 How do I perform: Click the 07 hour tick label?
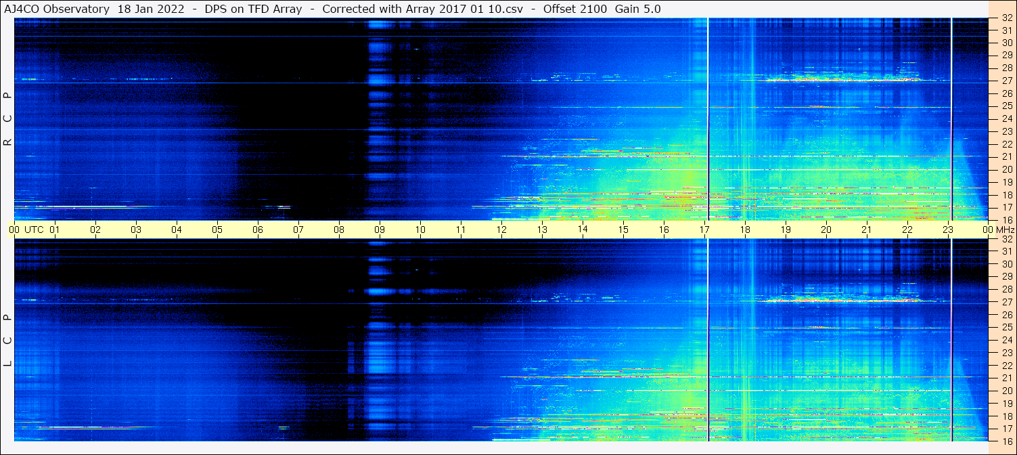point(298,230)
